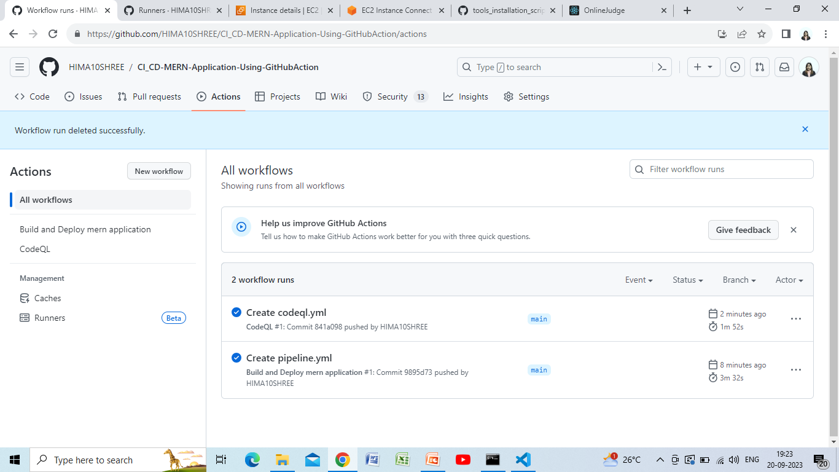Open a new browser tab with plus
Screen dimensions: 839x472
pos(687,10)
